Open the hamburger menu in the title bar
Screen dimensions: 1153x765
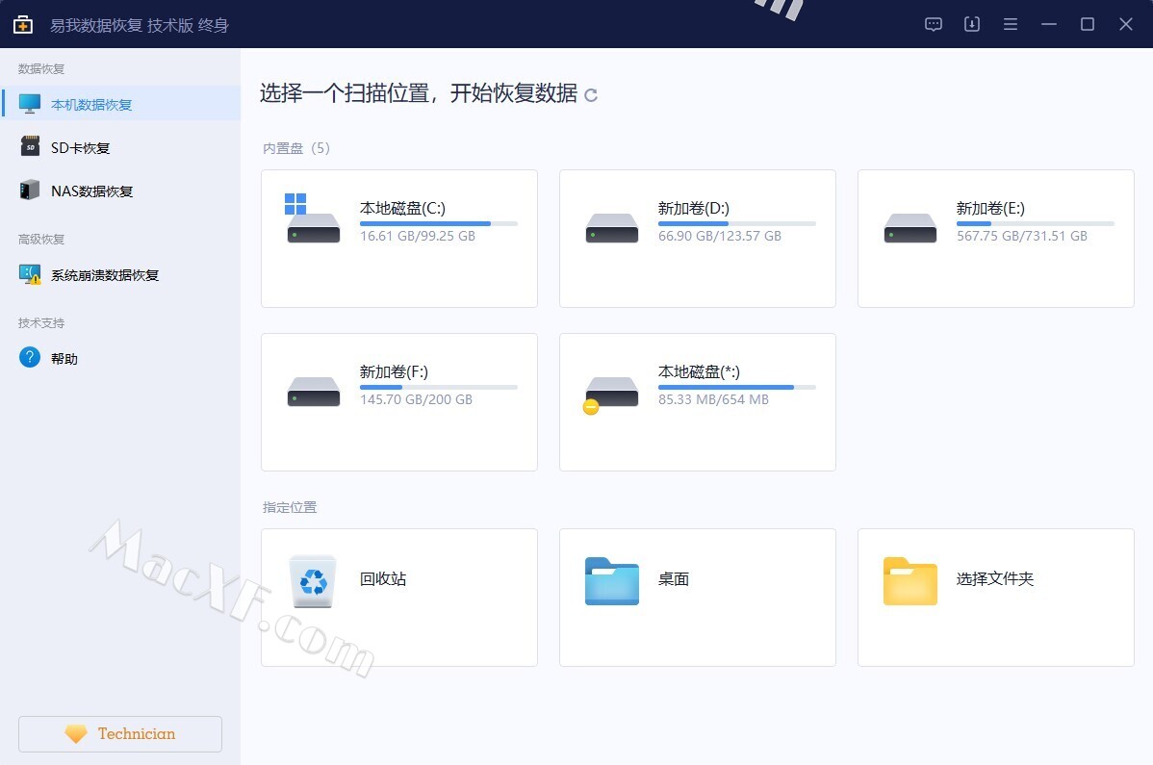click(x=1011, y=24)
